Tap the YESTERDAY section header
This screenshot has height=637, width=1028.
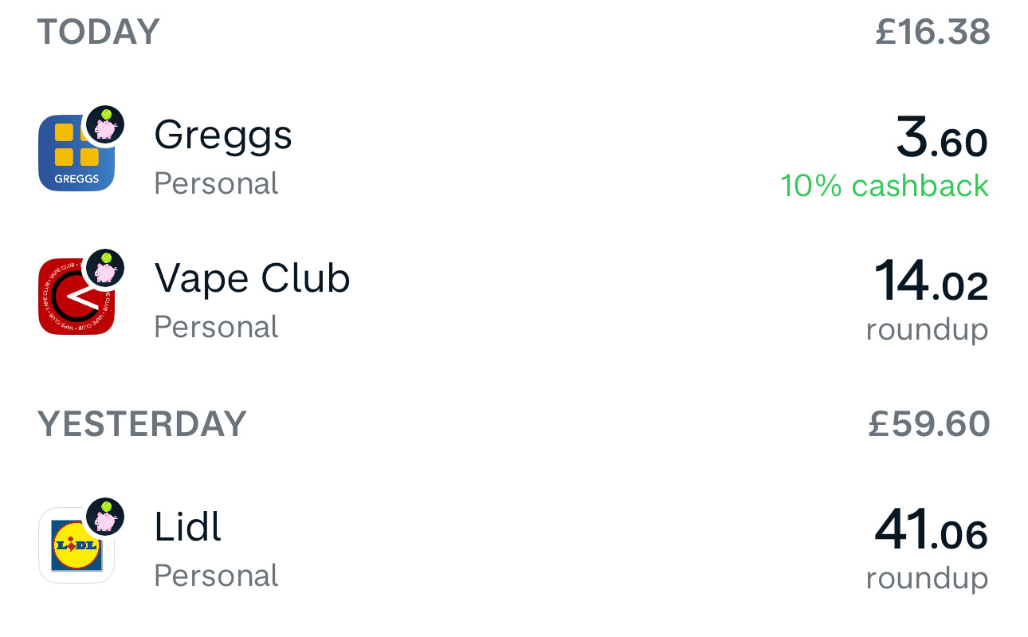pyautogui.click(x=142, y=424)
